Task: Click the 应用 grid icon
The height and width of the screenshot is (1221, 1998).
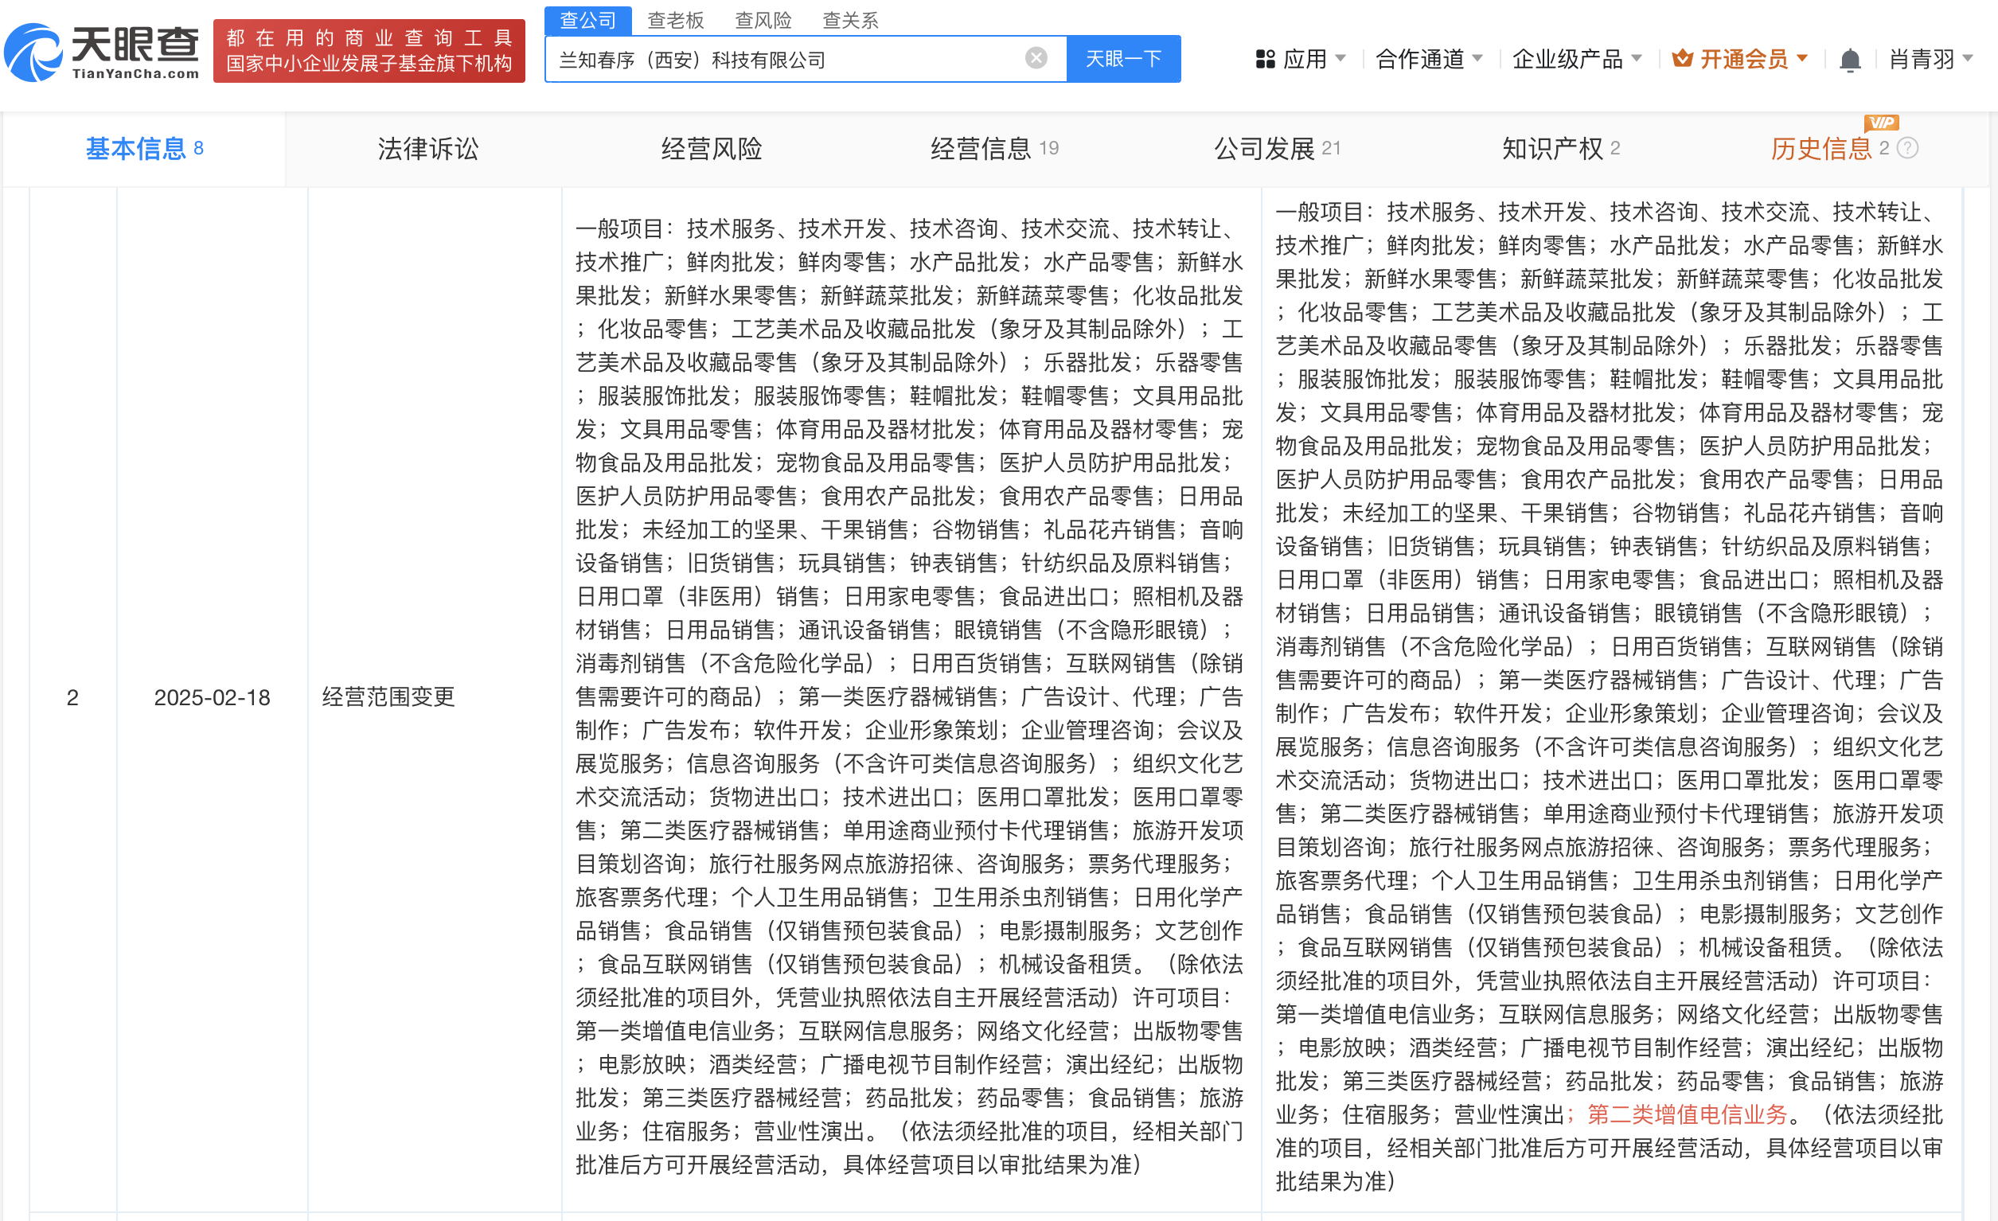Action: tap(1265, 59)
